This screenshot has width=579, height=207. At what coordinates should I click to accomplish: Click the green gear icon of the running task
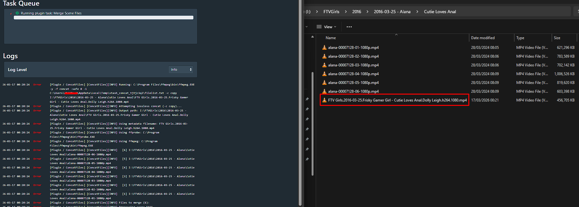point(17,13)
